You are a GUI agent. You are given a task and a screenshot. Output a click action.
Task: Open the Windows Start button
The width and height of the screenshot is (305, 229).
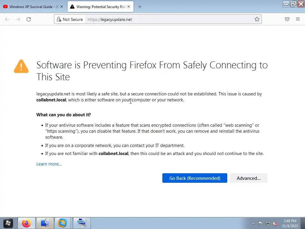point(8,223)
